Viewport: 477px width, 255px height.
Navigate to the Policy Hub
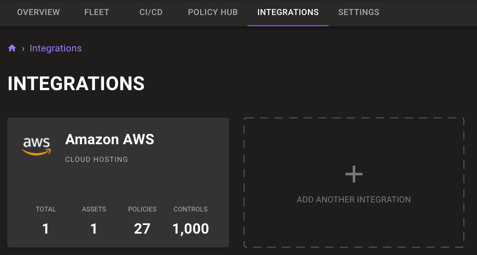point(213,12)
